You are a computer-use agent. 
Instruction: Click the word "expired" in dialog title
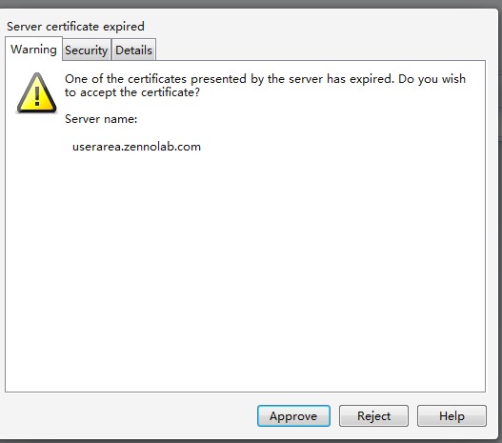[124, 27]
